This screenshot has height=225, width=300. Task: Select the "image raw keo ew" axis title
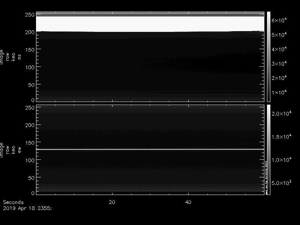pos(10,150)
